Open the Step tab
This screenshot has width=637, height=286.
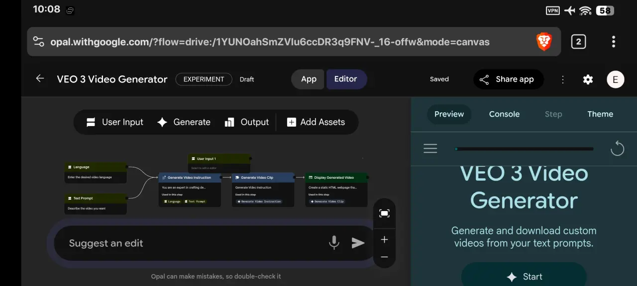[x=553, y=114]
